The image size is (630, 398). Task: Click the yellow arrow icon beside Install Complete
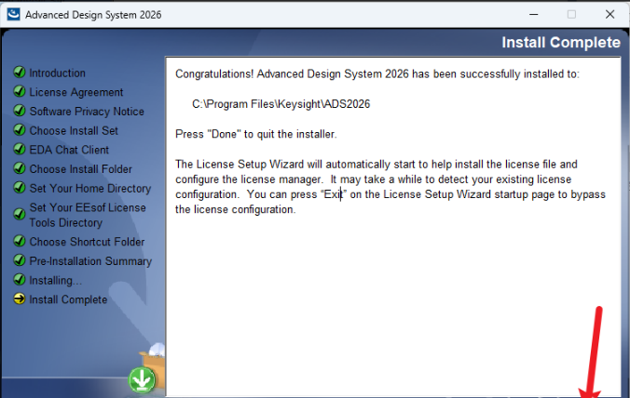click(x=19, y=299)
